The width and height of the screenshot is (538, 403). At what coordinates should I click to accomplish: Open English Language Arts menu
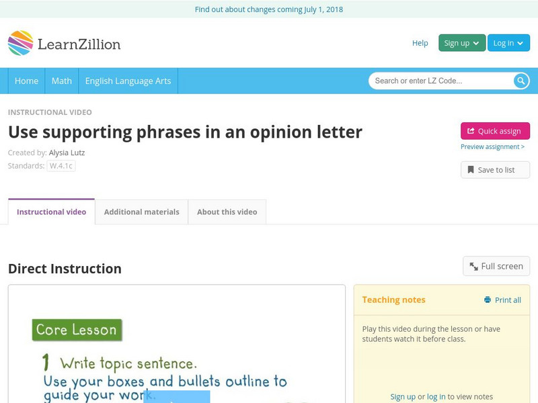click(128, 81)
